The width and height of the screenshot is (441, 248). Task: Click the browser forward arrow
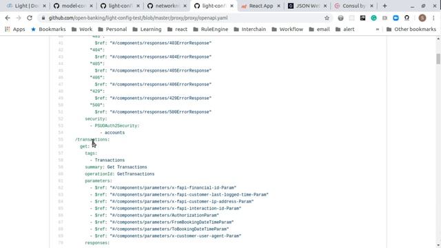pos(19,18)
